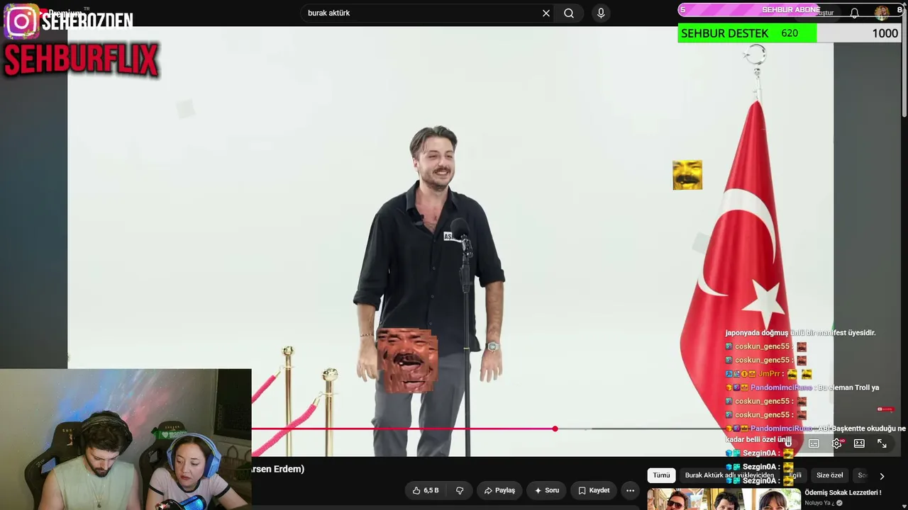Show more filter chips with the right chevron

click(x=882, y=476)
